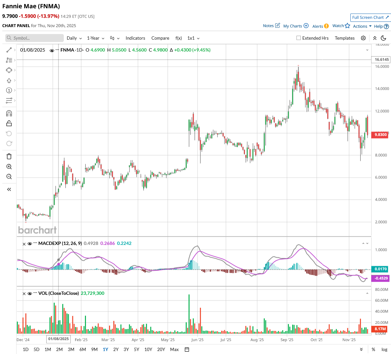Open the Templates menu

click(x=345, y=38)
